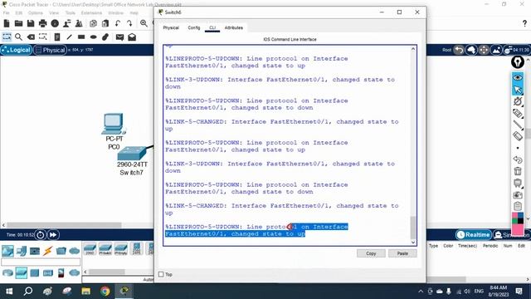Click the eraser icon in right palette
The height and width of the screenshot is (299, 531).
click(518, 136)
